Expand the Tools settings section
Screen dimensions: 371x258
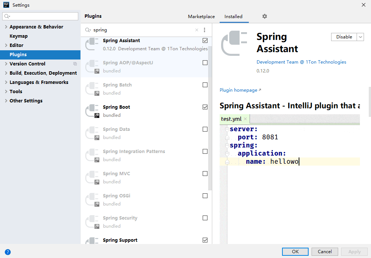(6, 91)
